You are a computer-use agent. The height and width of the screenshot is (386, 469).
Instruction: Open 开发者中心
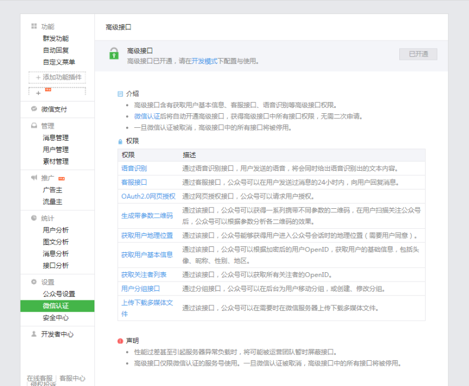[x=57, y=334]
